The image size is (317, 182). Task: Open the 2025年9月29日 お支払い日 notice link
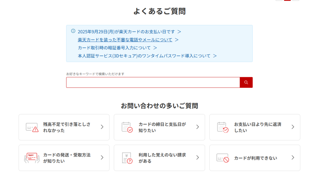[126, 32]
